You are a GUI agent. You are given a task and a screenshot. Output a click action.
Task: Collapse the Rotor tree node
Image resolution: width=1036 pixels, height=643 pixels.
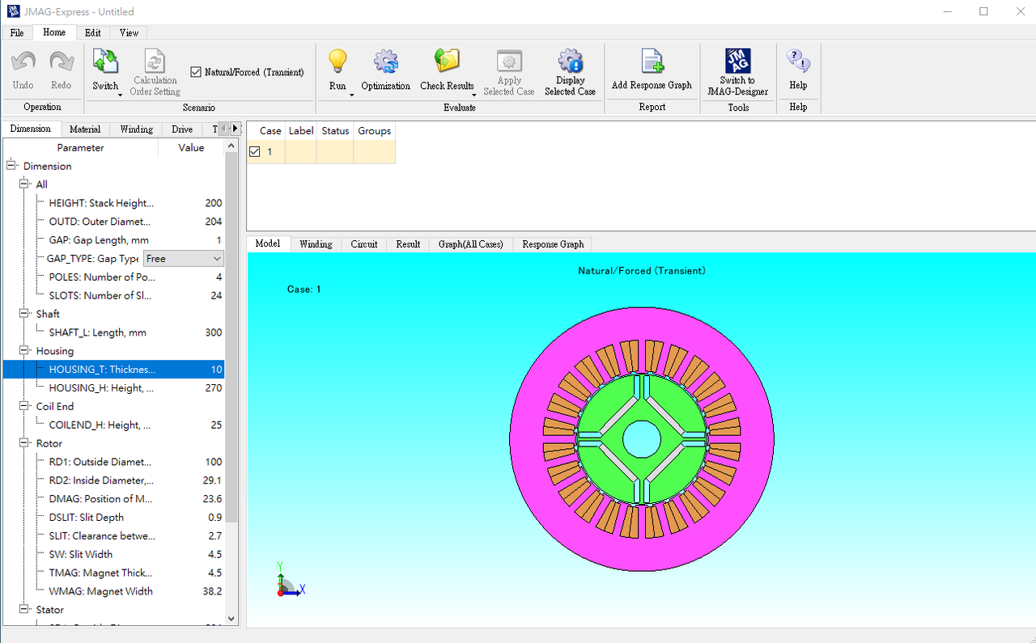coord(24,443)
